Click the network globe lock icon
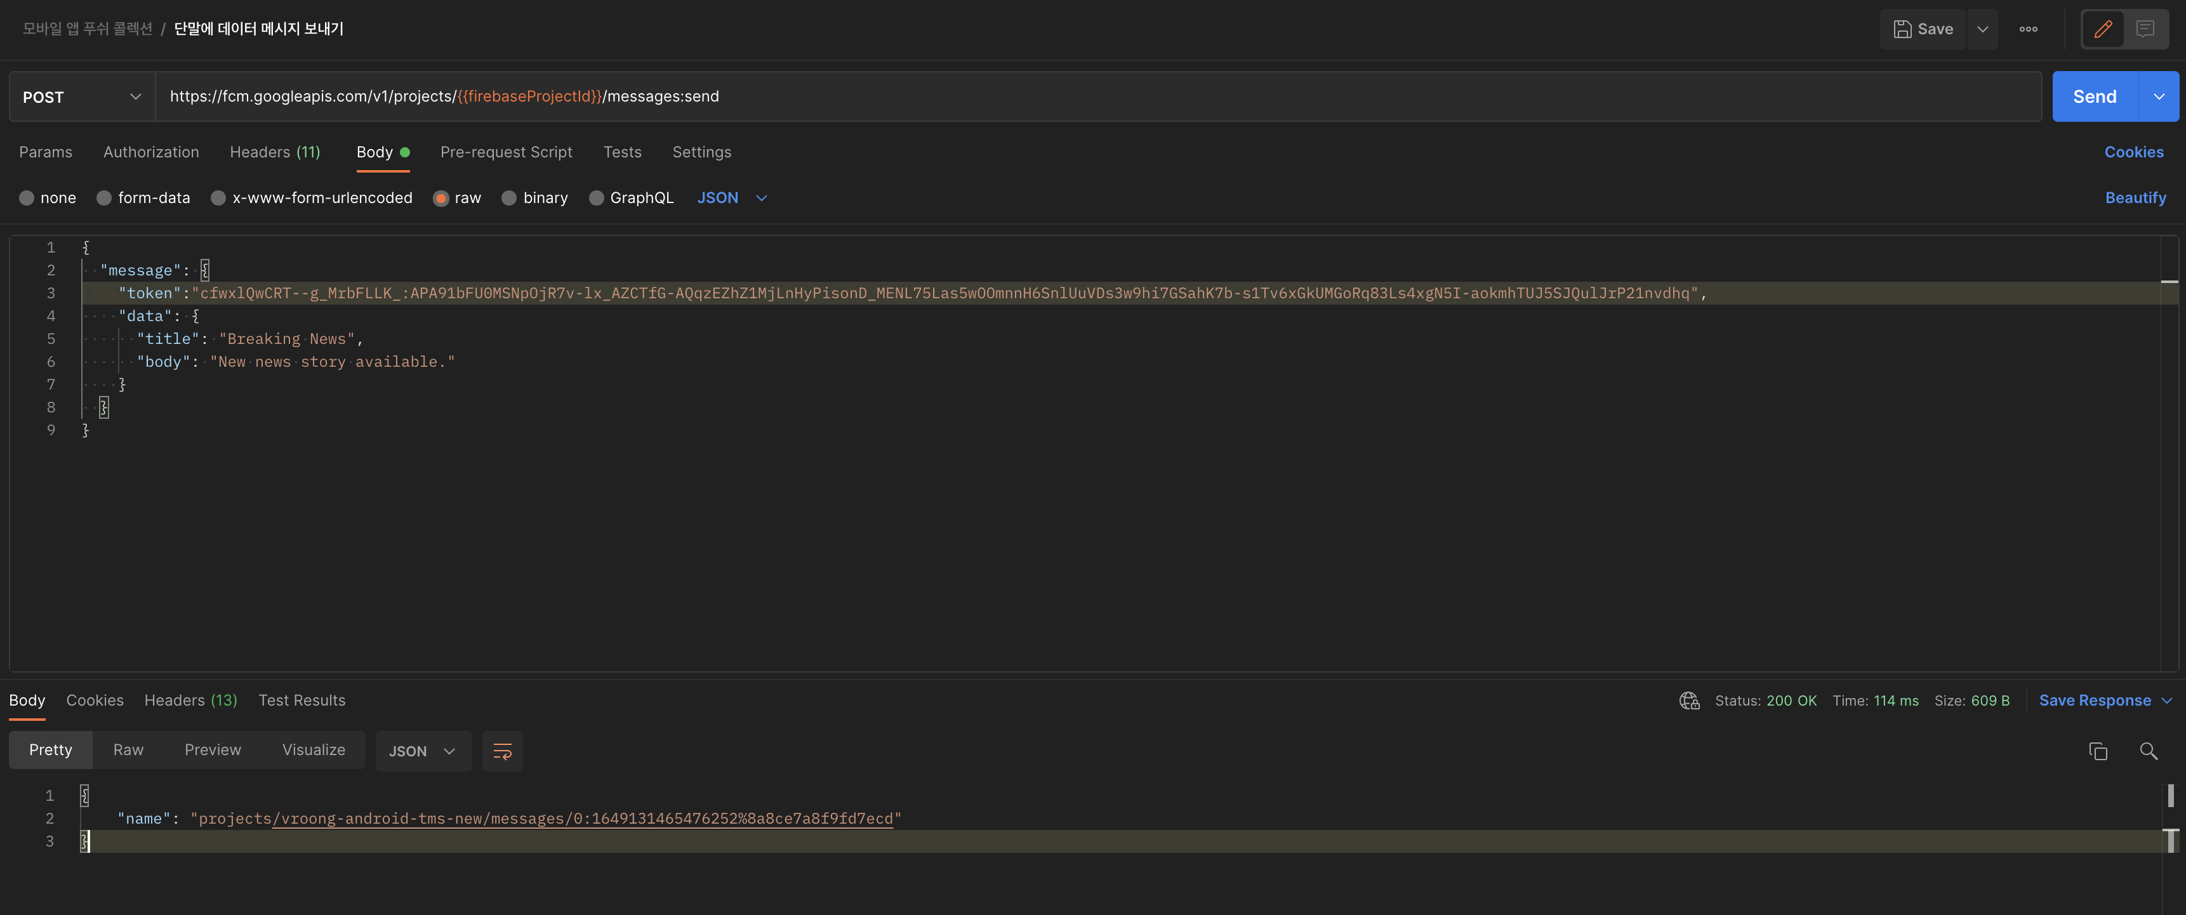 pyautogui.click(x=1689, y=701)
